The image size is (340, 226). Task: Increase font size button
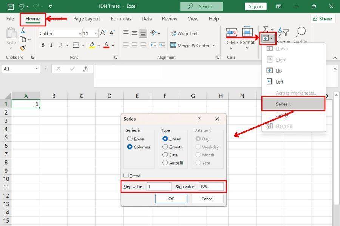(x=103, y=33)
